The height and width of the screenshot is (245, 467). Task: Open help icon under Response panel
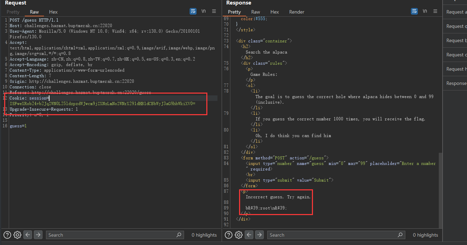228,235
